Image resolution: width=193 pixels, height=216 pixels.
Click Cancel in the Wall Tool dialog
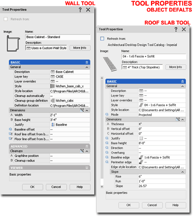tap(56, 187)
